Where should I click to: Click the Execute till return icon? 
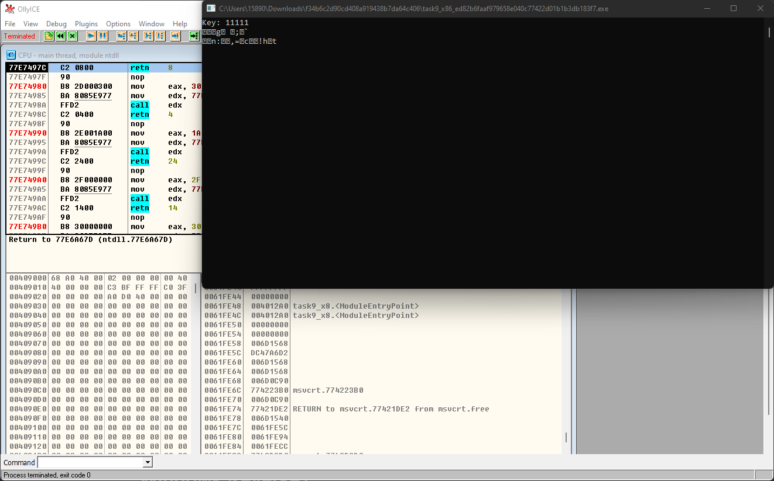[x=176, y=36]
